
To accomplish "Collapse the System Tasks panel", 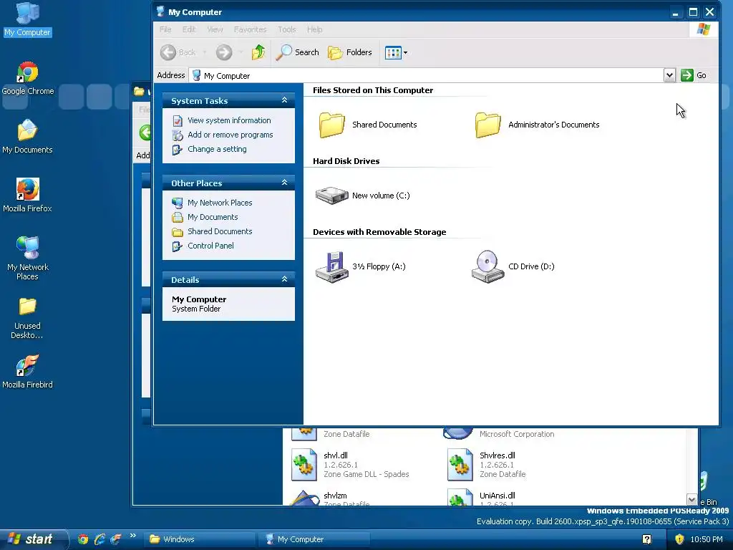I will click(284, 100).
